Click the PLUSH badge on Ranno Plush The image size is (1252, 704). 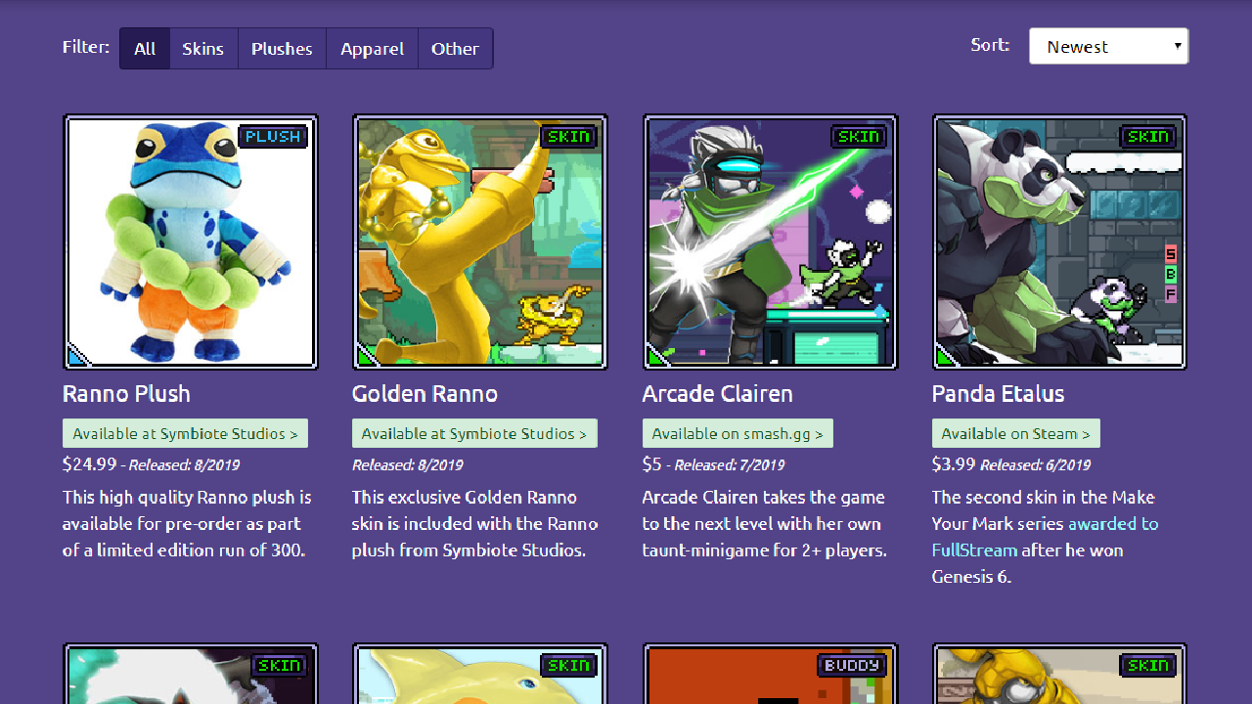[272, 137]
